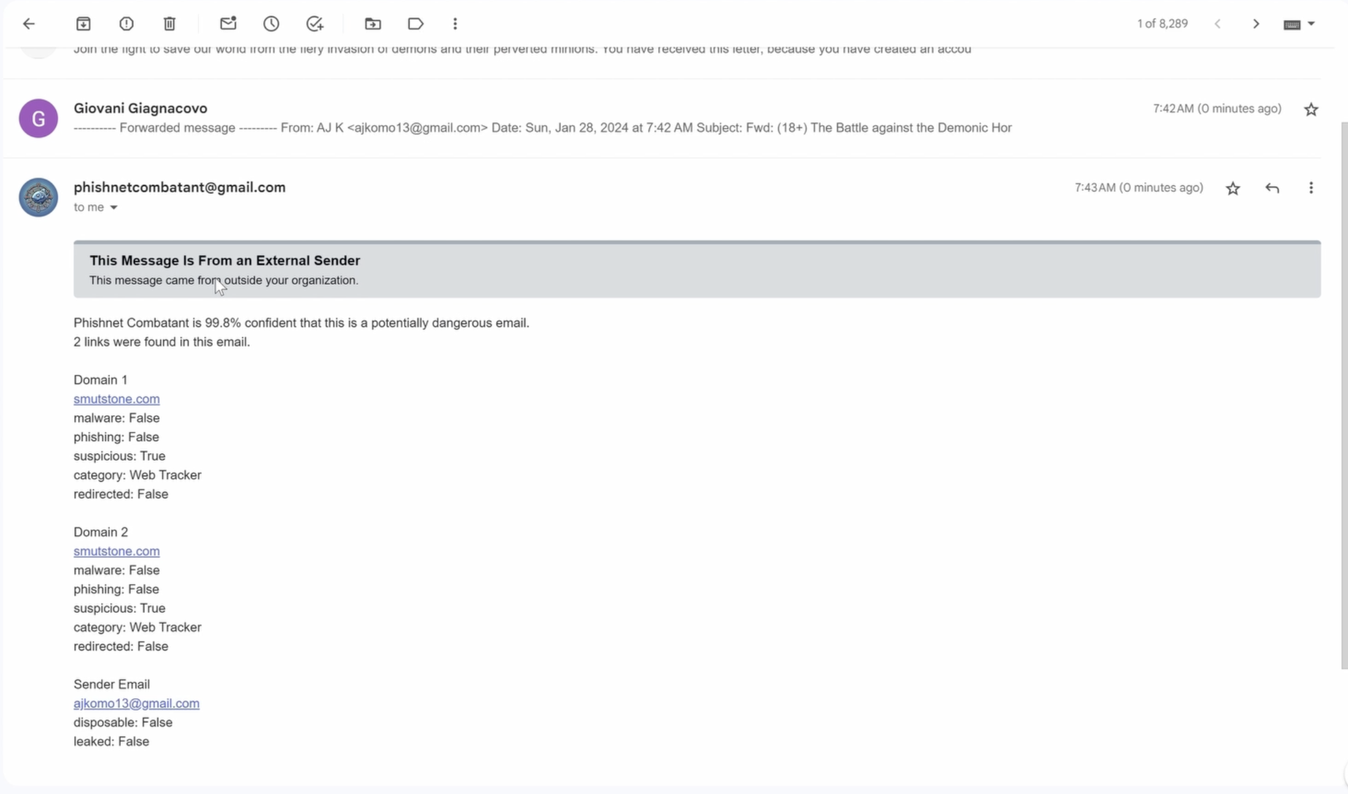Image resolution: width=1348 pixels, height=794 pixels.
Task: Open Domain 1 smutstone.com link
Action: tap(117, 399)
